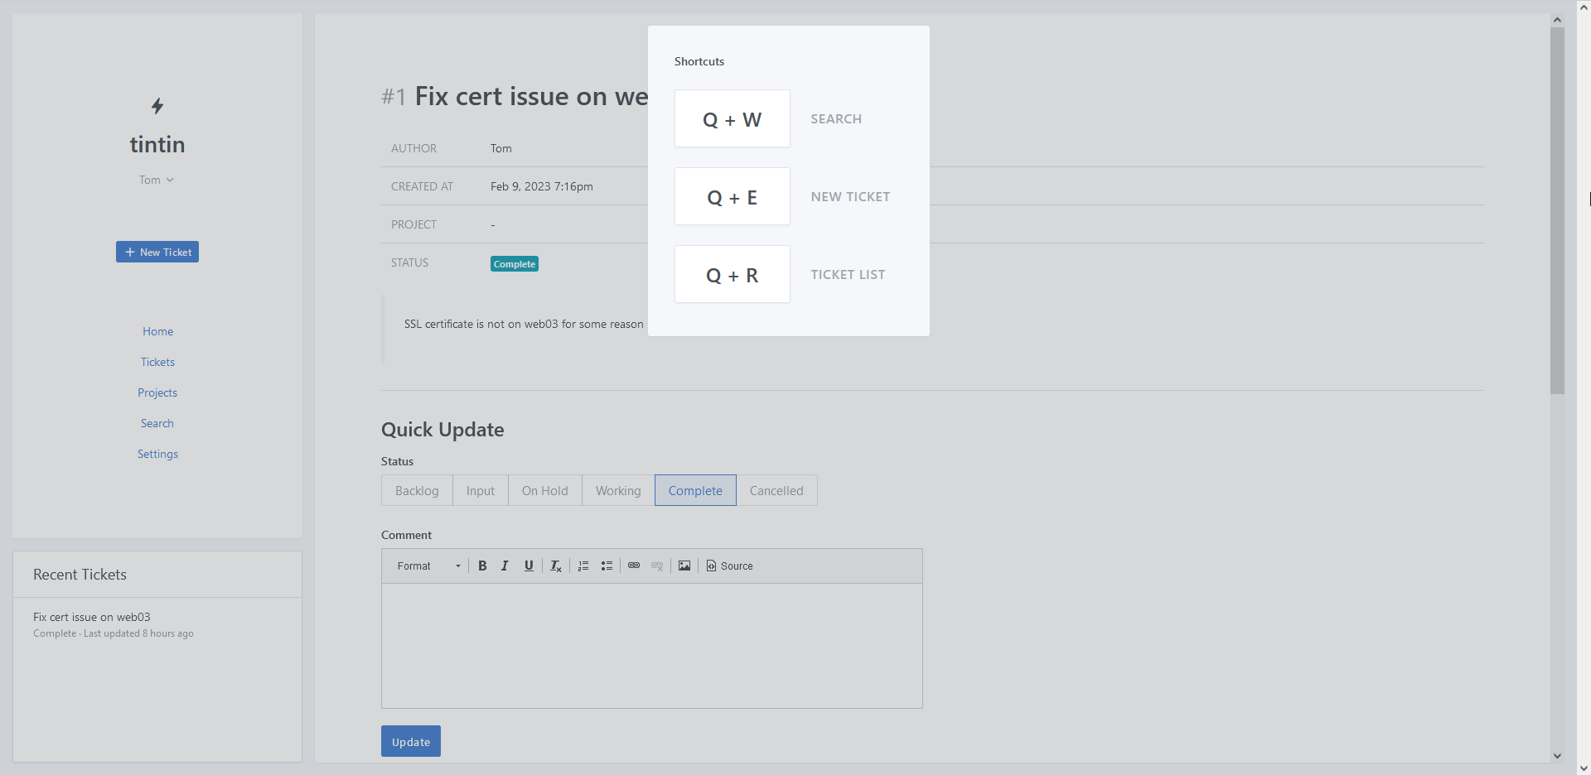Toggle italic formatting in comment editor
Image resolution: width=1591 pixels, height=775 pixels.
pyautogui.click(x=505, y=566)
